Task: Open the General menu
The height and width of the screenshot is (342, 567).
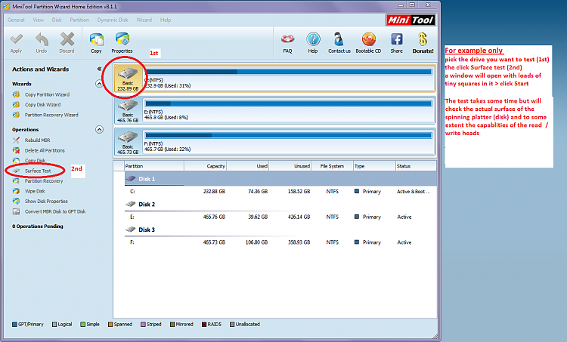Action: 16,20
